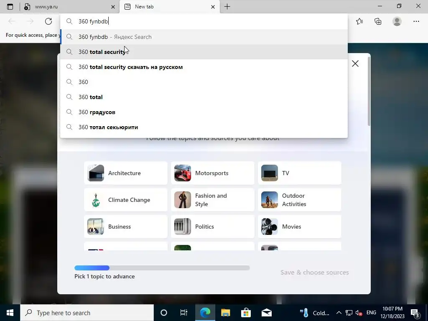Select the TV topic card

(x=300, y=173)
